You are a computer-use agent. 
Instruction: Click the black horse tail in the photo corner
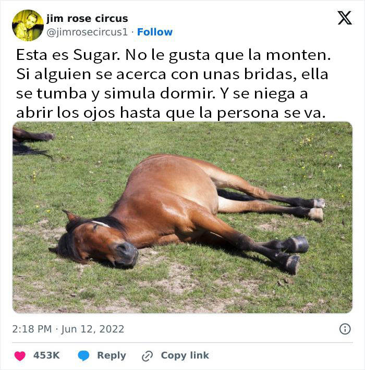coord(31,149)
